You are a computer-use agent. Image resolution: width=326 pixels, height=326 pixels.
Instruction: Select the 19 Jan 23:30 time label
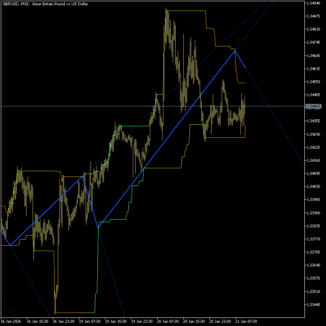coord(141,321)
